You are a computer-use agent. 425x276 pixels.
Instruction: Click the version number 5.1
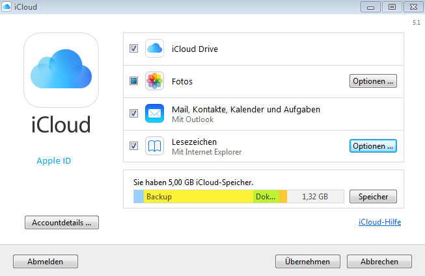(x=417, y=23)
